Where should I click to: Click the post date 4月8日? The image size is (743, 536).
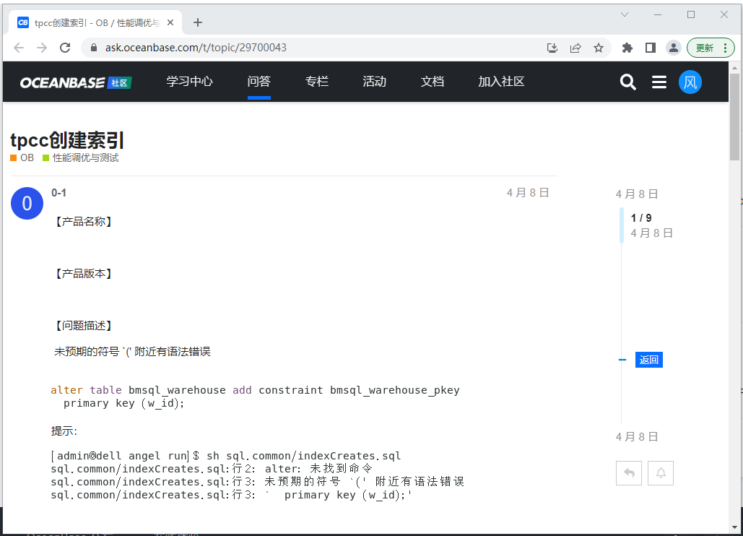point(528,193)
